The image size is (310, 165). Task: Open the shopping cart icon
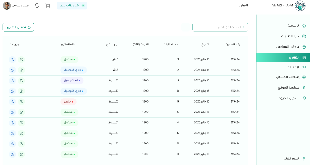(47, 6)
